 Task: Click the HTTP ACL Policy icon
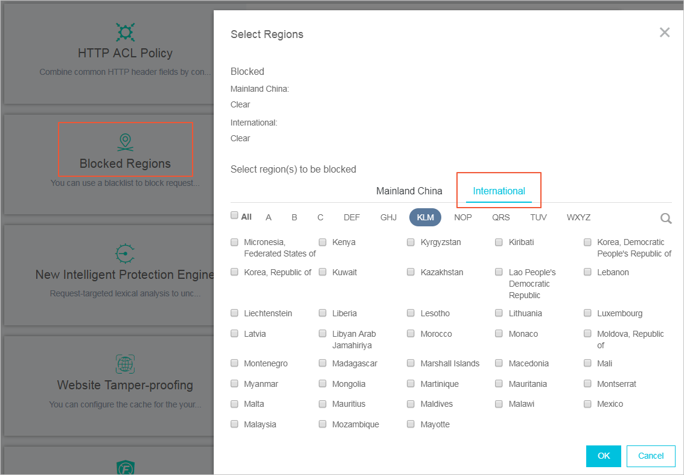click(125, 32)
